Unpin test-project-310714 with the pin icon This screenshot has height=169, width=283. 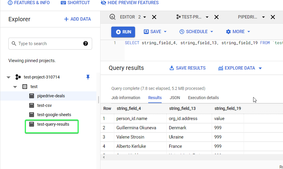click(x=88, y=77)
